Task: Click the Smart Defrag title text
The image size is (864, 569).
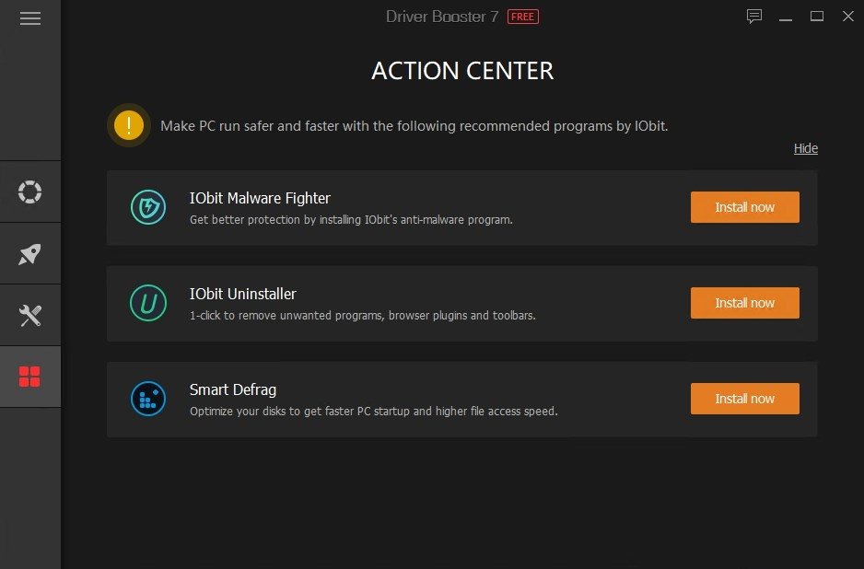Action: (x=233, y=389)
